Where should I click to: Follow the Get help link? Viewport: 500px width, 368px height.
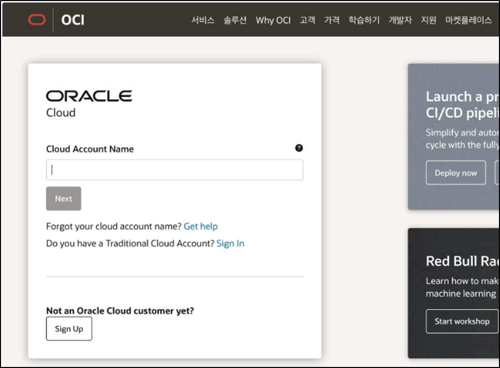[201, 226]
